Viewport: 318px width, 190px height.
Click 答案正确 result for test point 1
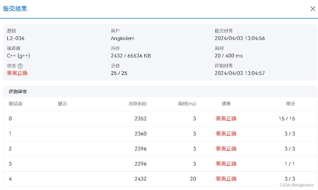tap(226, 134)
